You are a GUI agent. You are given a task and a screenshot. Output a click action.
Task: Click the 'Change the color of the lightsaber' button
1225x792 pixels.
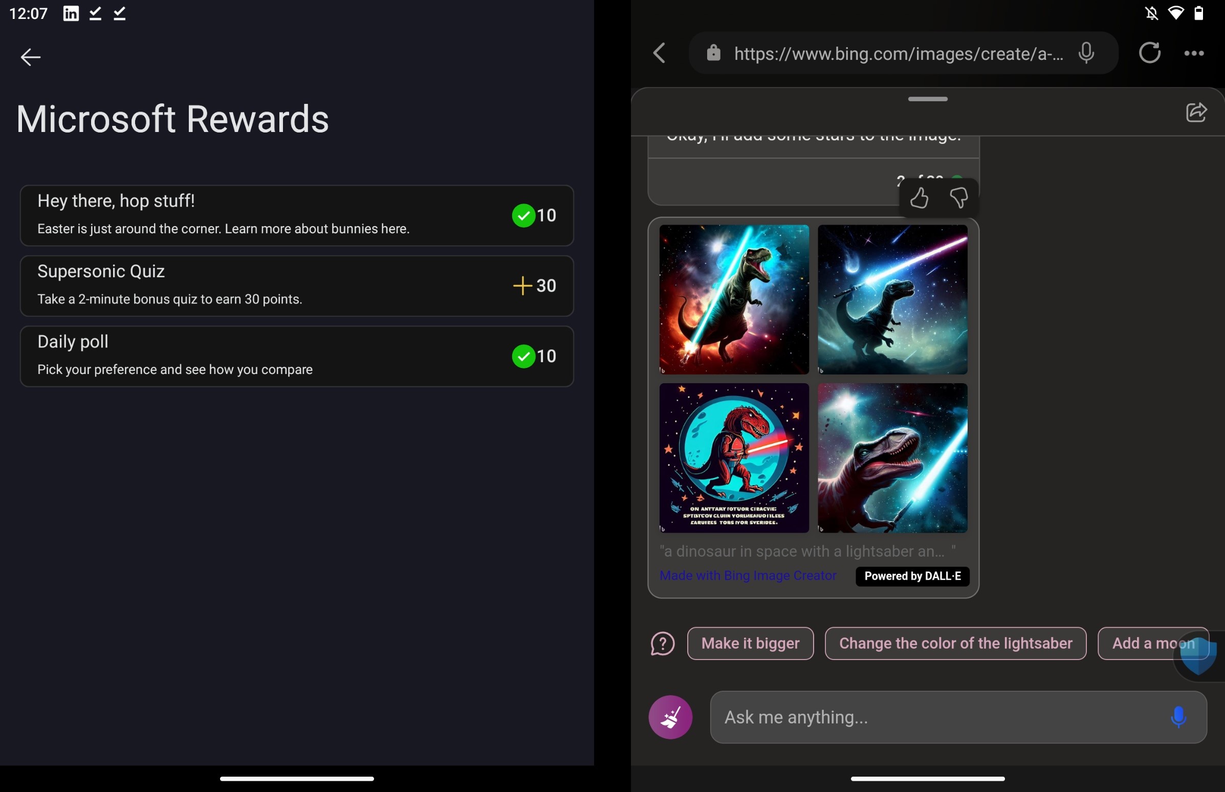click(x=955, y=643)
